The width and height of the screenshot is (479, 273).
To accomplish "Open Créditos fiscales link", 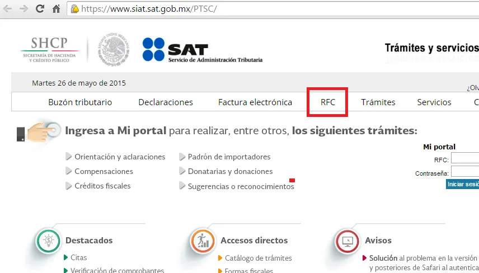I will pyautogui.click(x=102, y=186).
